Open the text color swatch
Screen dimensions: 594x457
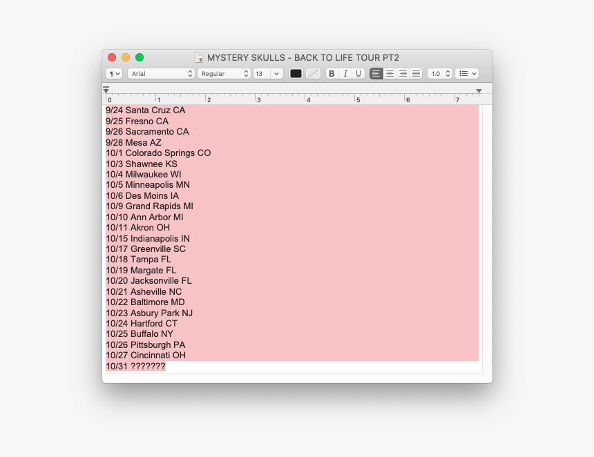(296, 73)
